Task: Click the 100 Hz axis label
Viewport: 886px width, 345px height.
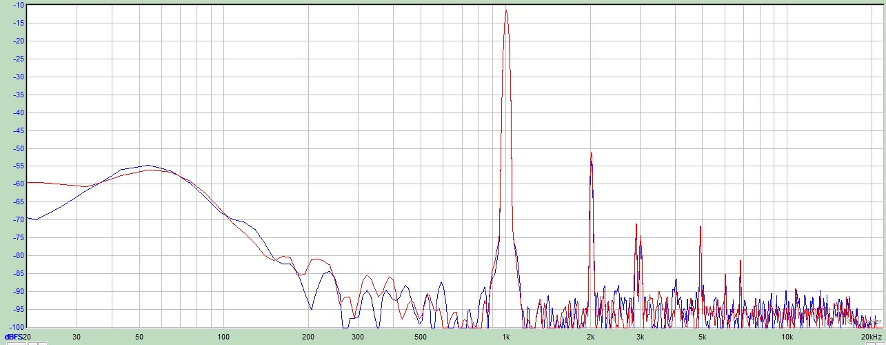Action: click(x=223, y=337)
